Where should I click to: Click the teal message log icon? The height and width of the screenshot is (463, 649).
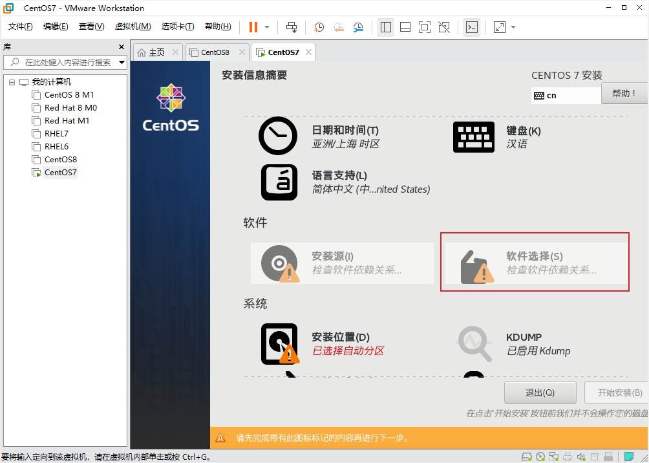(629, 457)
